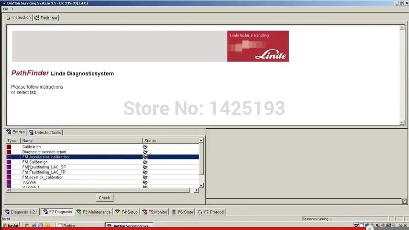Switch to Flashing window in taskbar
The width and height of the screenshot is (409, 230).
(80, 226)
